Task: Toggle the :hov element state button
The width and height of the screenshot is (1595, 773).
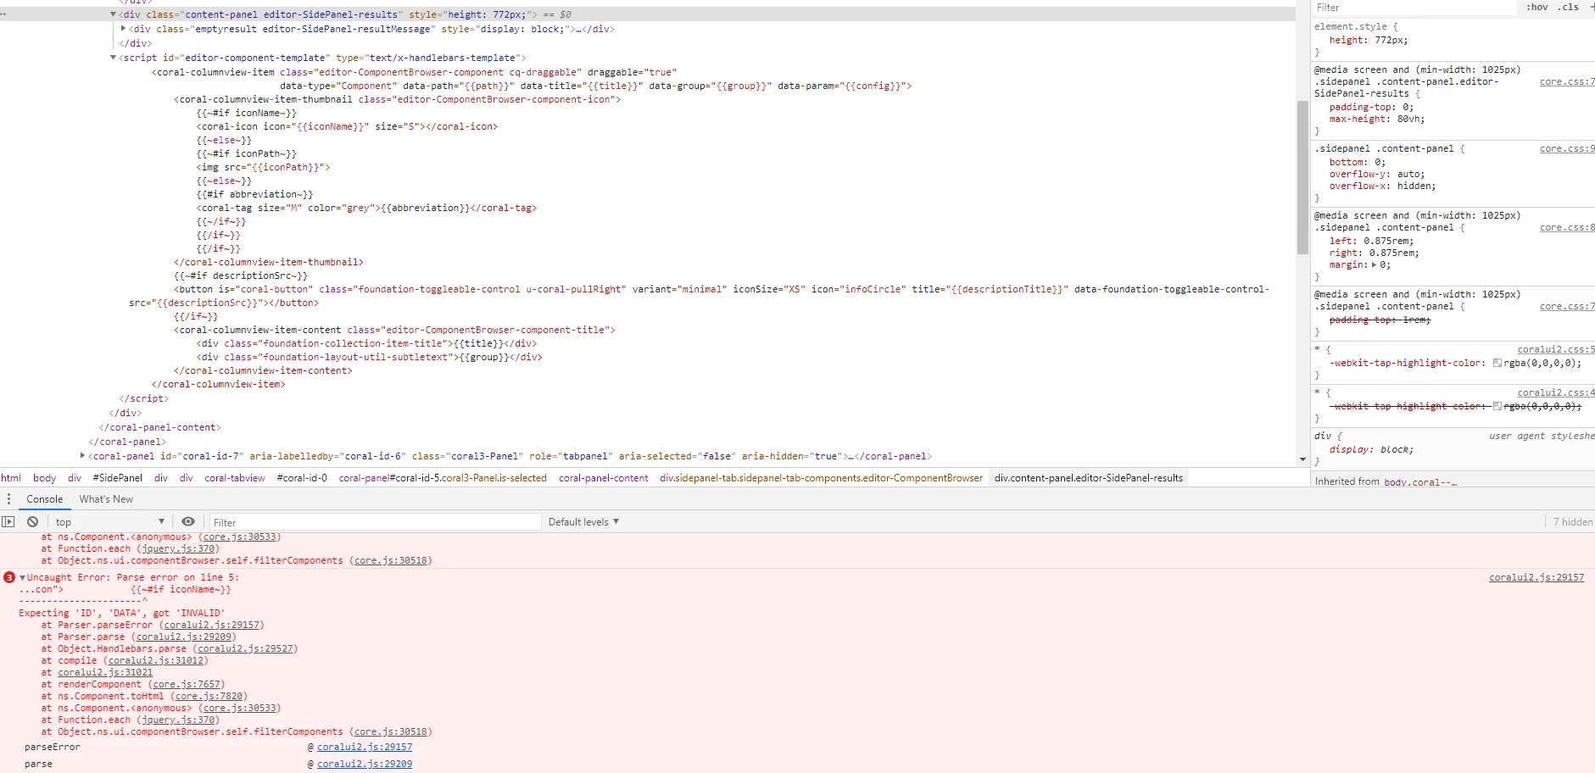Action: pos(1537,8)
